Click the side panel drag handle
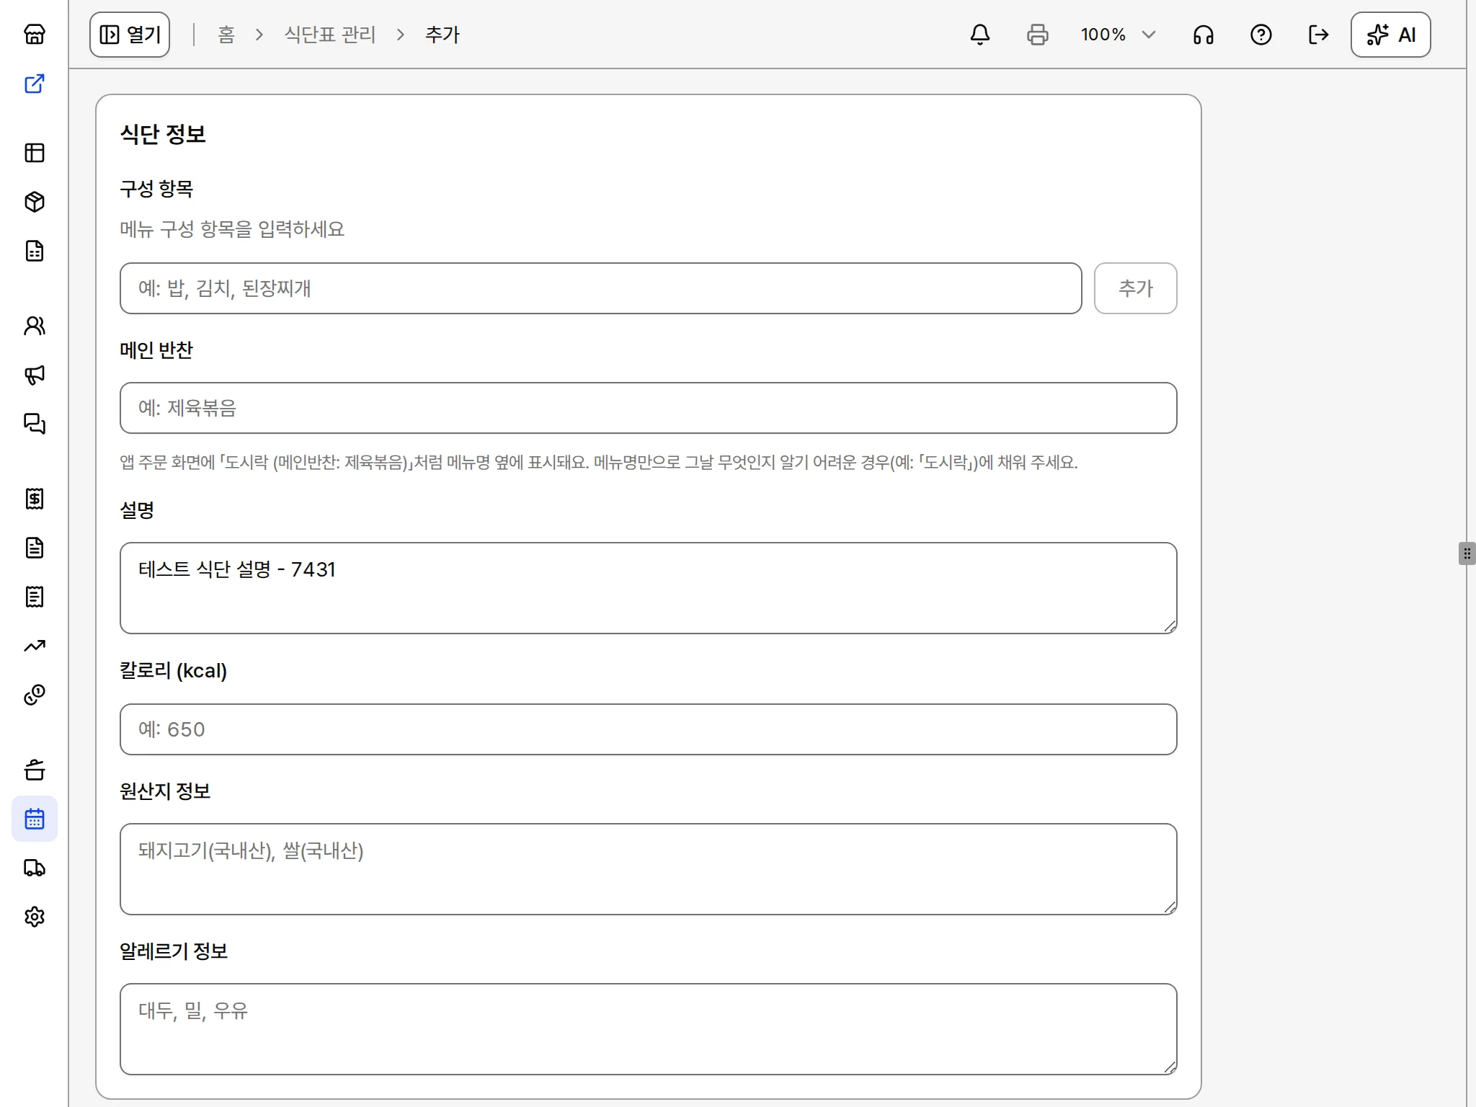 coord(1467,553)
